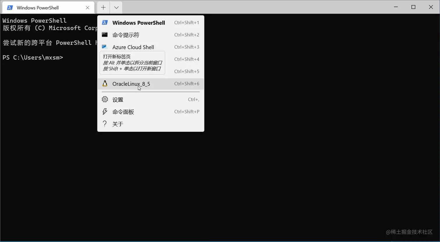
Task: Open 命令提示符 from the profile menu
Action: tap(126, 35)
